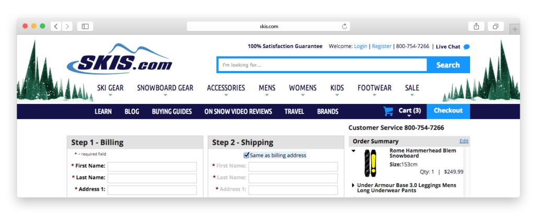Image resolution: width=536 pixels, height=220 pixels.
Task: Click the Order Summary scrollbar
Action: click(466, 172)
